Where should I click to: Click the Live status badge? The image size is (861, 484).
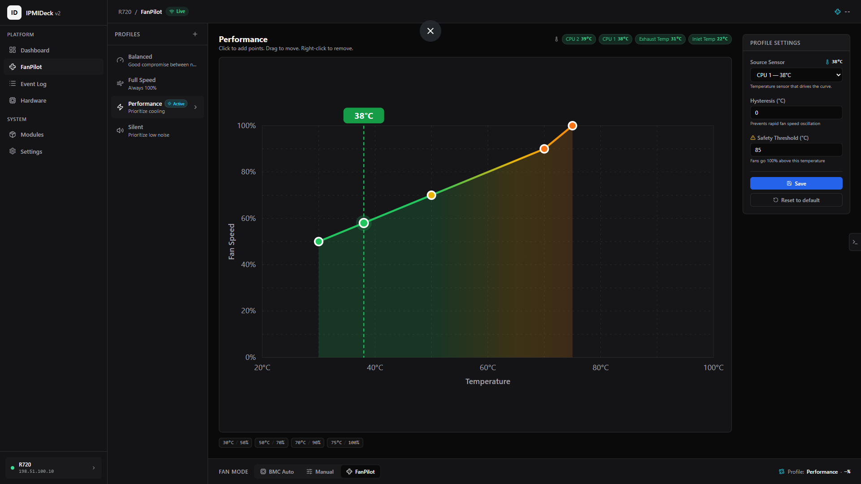click(x=177, y=12)
